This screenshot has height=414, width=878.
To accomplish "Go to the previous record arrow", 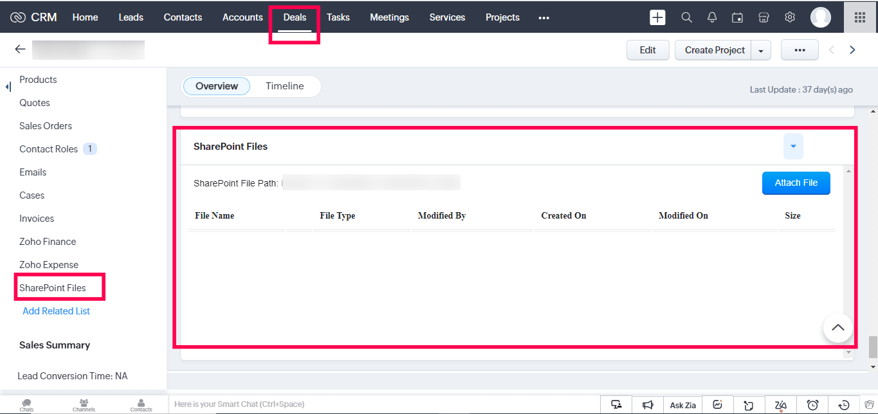I will [831, 50].
